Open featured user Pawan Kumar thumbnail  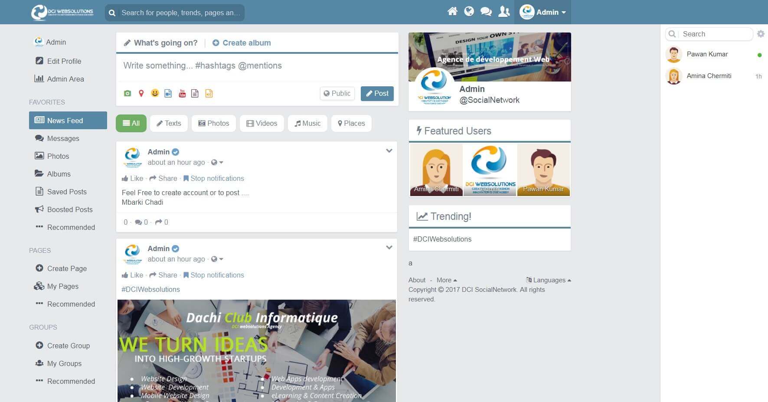pos(543,170)
